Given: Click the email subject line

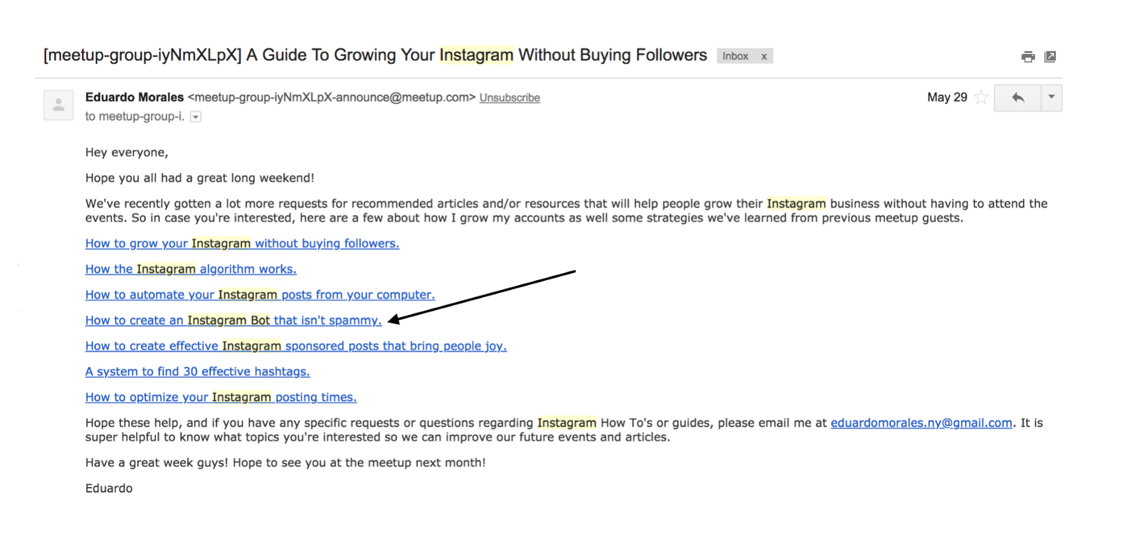Looking at the screenshot, I should tap(374, 55).
